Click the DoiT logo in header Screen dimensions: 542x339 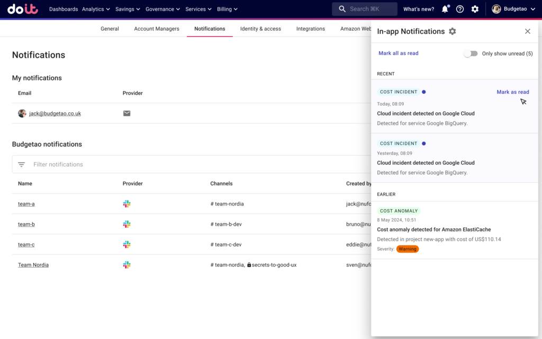[x=23, y=9]
